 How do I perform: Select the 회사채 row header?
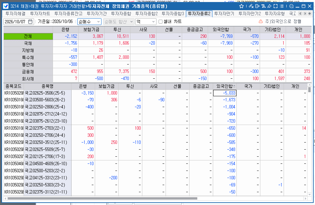click(x=28, y=78)
